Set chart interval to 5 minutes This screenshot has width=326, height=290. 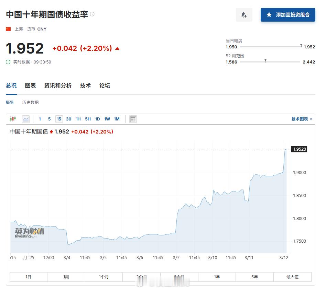click(x=49, y=119)
